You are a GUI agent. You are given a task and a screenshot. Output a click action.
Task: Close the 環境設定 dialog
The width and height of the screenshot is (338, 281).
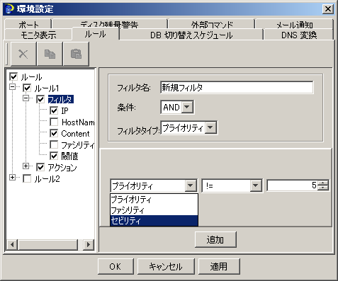pyautogui.click(x=328, y=9)
